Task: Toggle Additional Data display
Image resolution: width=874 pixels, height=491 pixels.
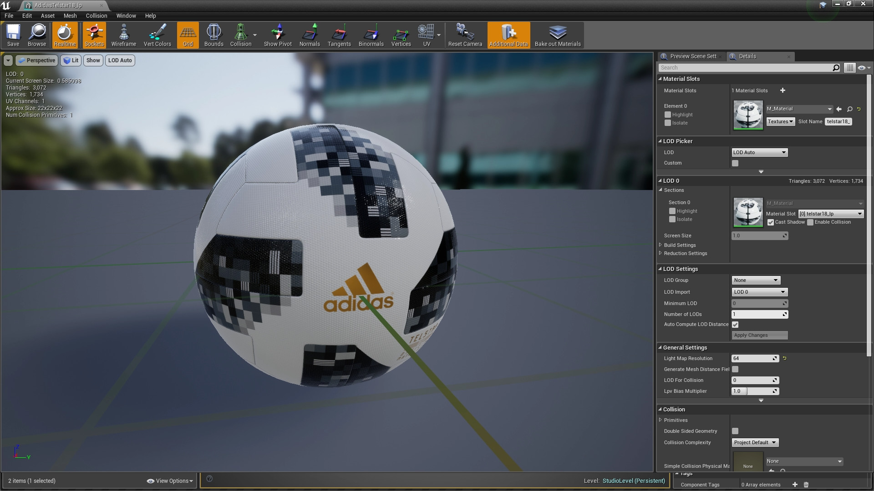Action: [x=508, y=35]
